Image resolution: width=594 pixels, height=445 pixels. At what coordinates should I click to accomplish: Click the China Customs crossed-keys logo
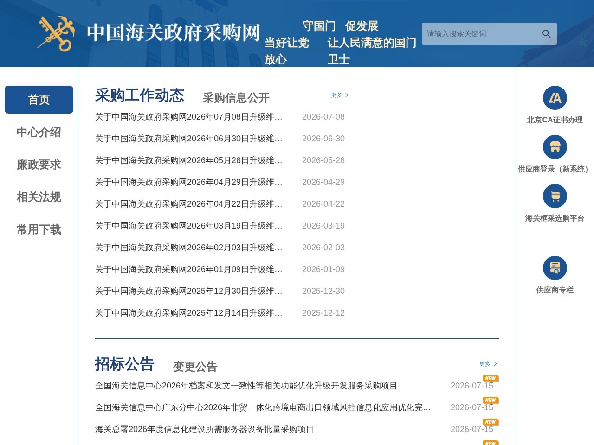point(56,33)
